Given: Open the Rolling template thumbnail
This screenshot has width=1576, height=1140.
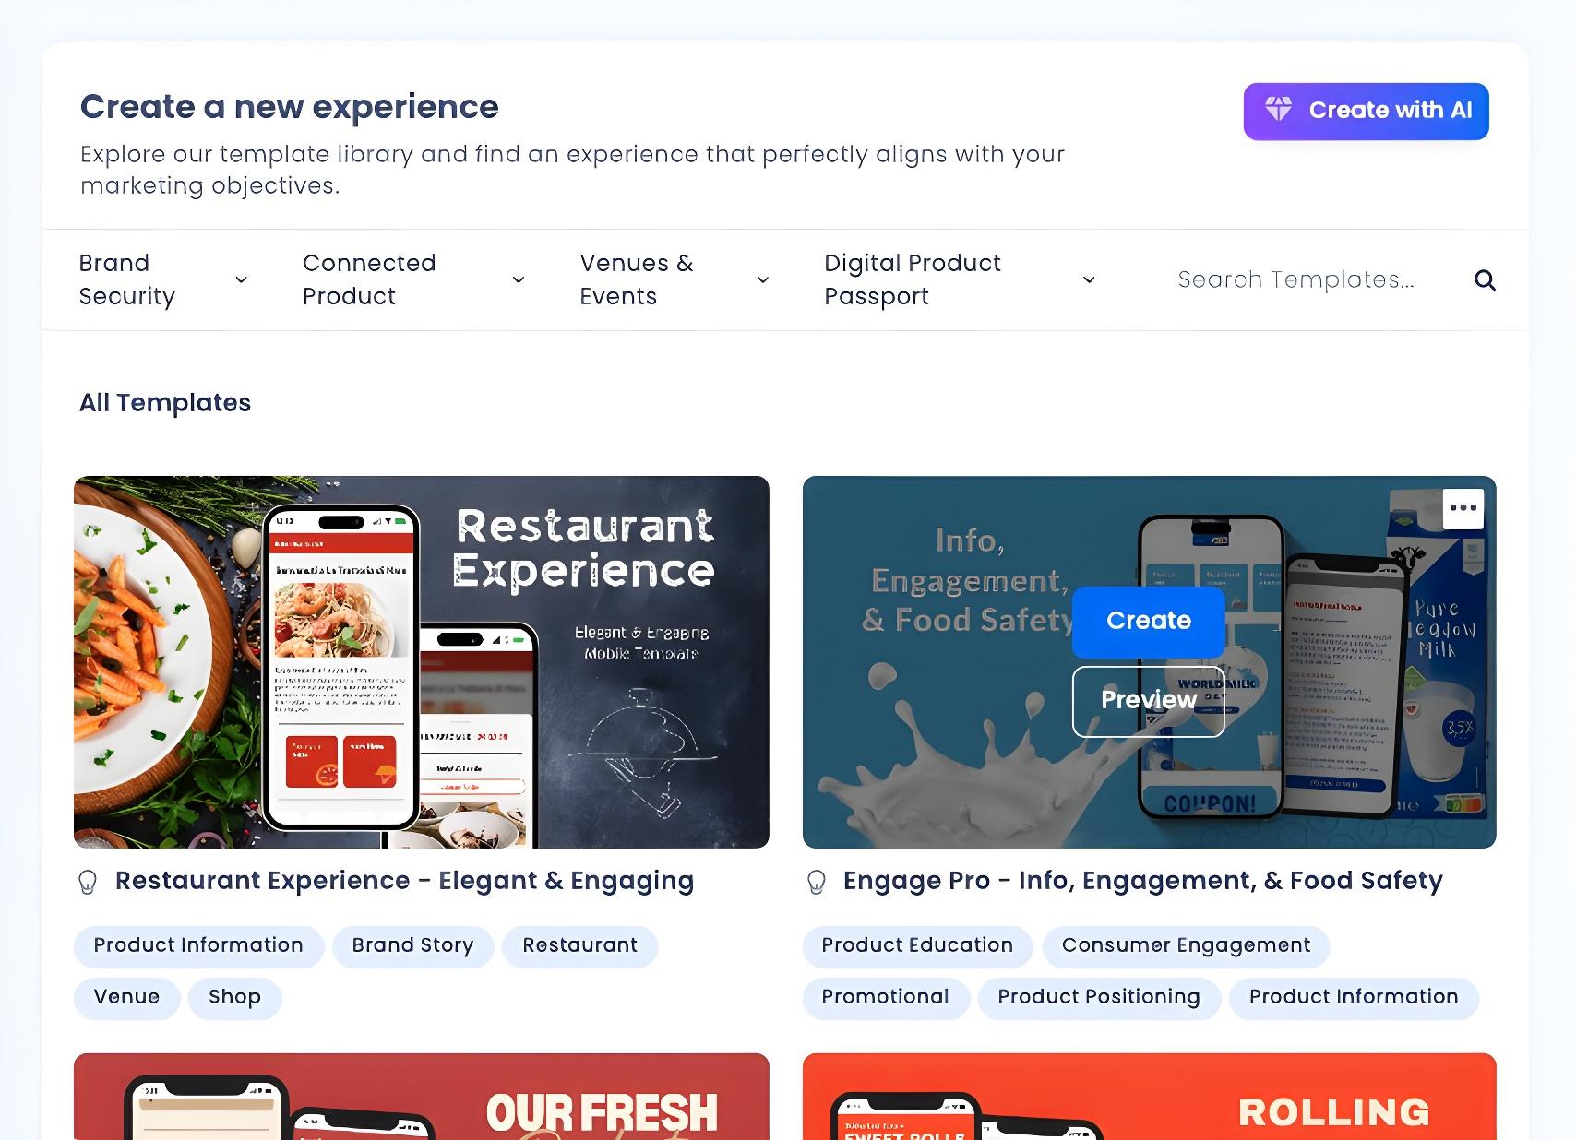Looking at the screenshot, I should tap(1149, 1097).
